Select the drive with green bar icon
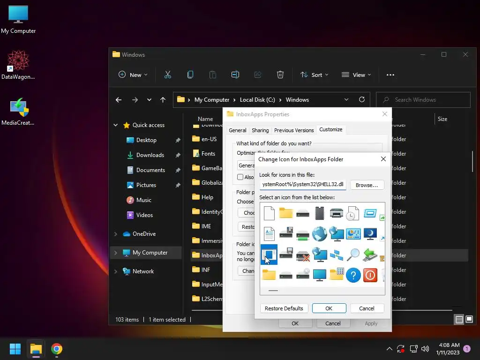Screen dimensions: 480x360 pos(303,235)
